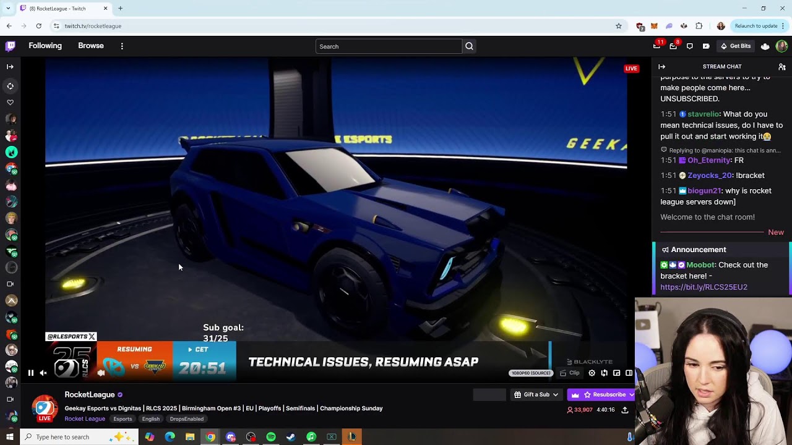This screenshot has height=445, width=792.
Task: Expand the left followed-channels sidebar
Action: coord(10,67)
